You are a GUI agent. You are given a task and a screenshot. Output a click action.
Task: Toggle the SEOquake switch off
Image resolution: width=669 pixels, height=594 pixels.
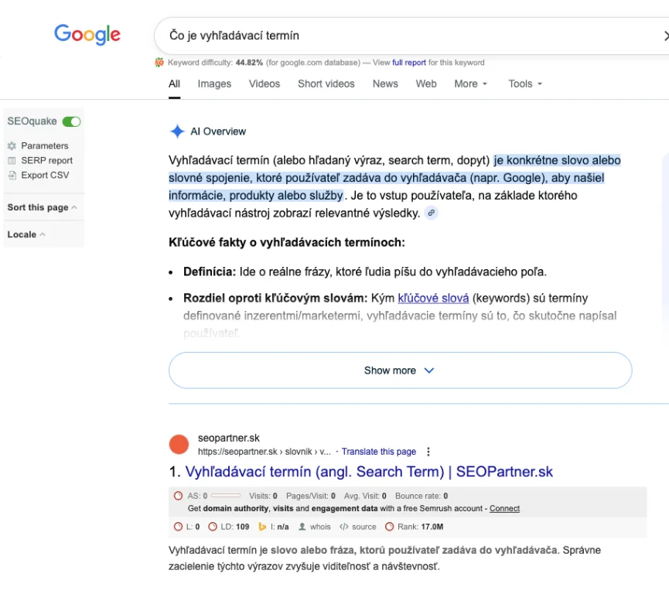click(71, 121)
